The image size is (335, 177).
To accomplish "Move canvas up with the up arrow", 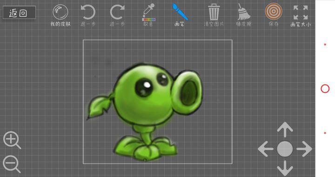I will pyautogui.click(x=285, y=130).
